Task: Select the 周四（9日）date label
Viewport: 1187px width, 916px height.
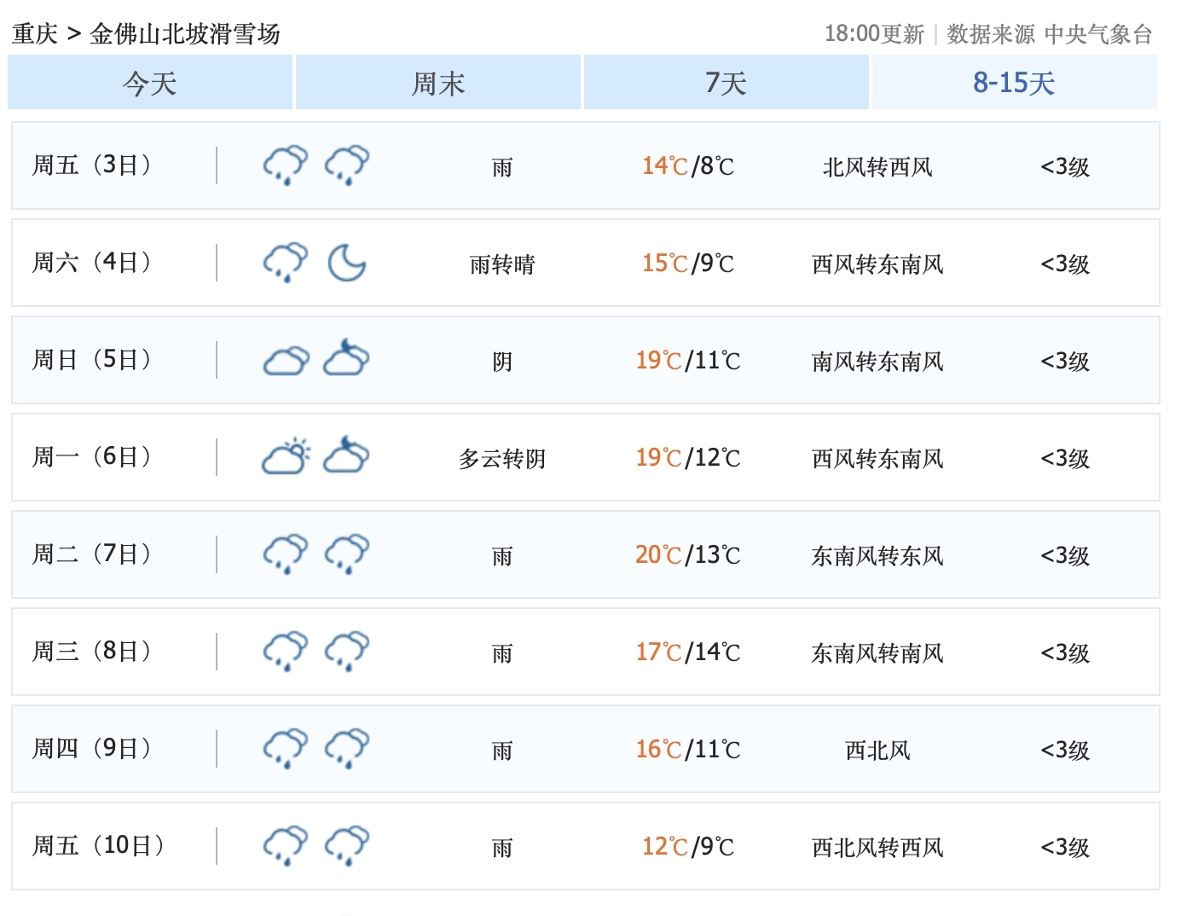Action: click(92, 748)
